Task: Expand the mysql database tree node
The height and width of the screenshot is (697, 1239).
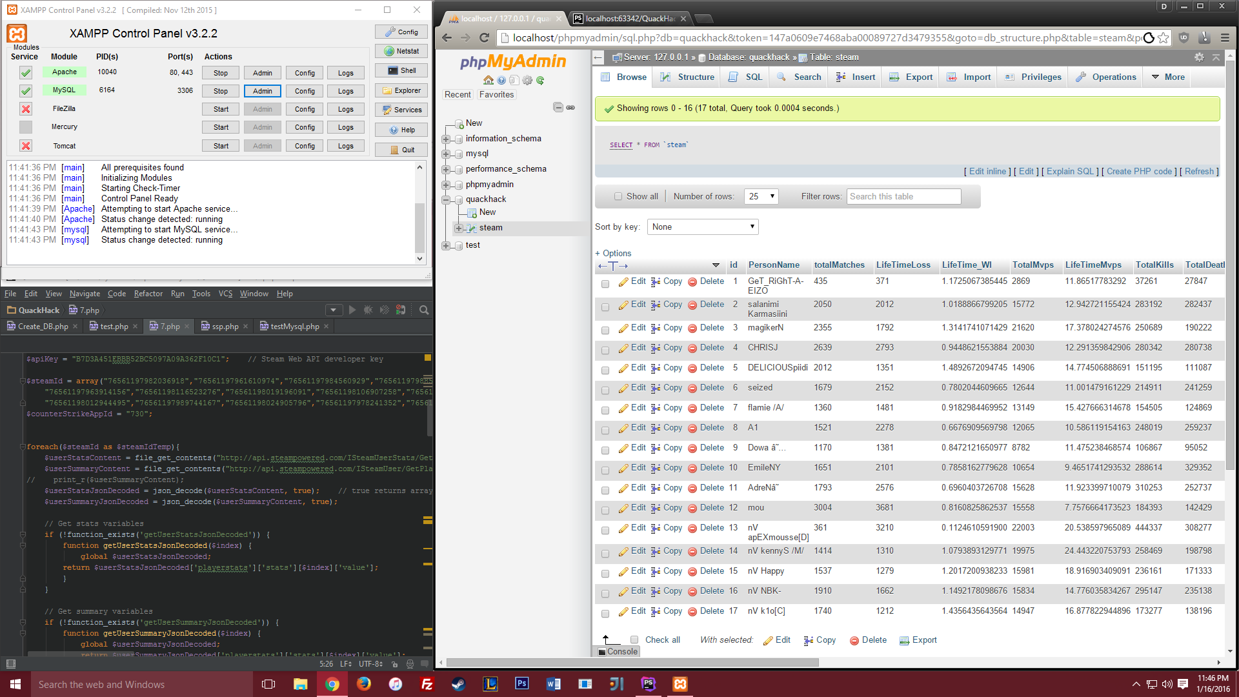Action: (x=446, y=154)
